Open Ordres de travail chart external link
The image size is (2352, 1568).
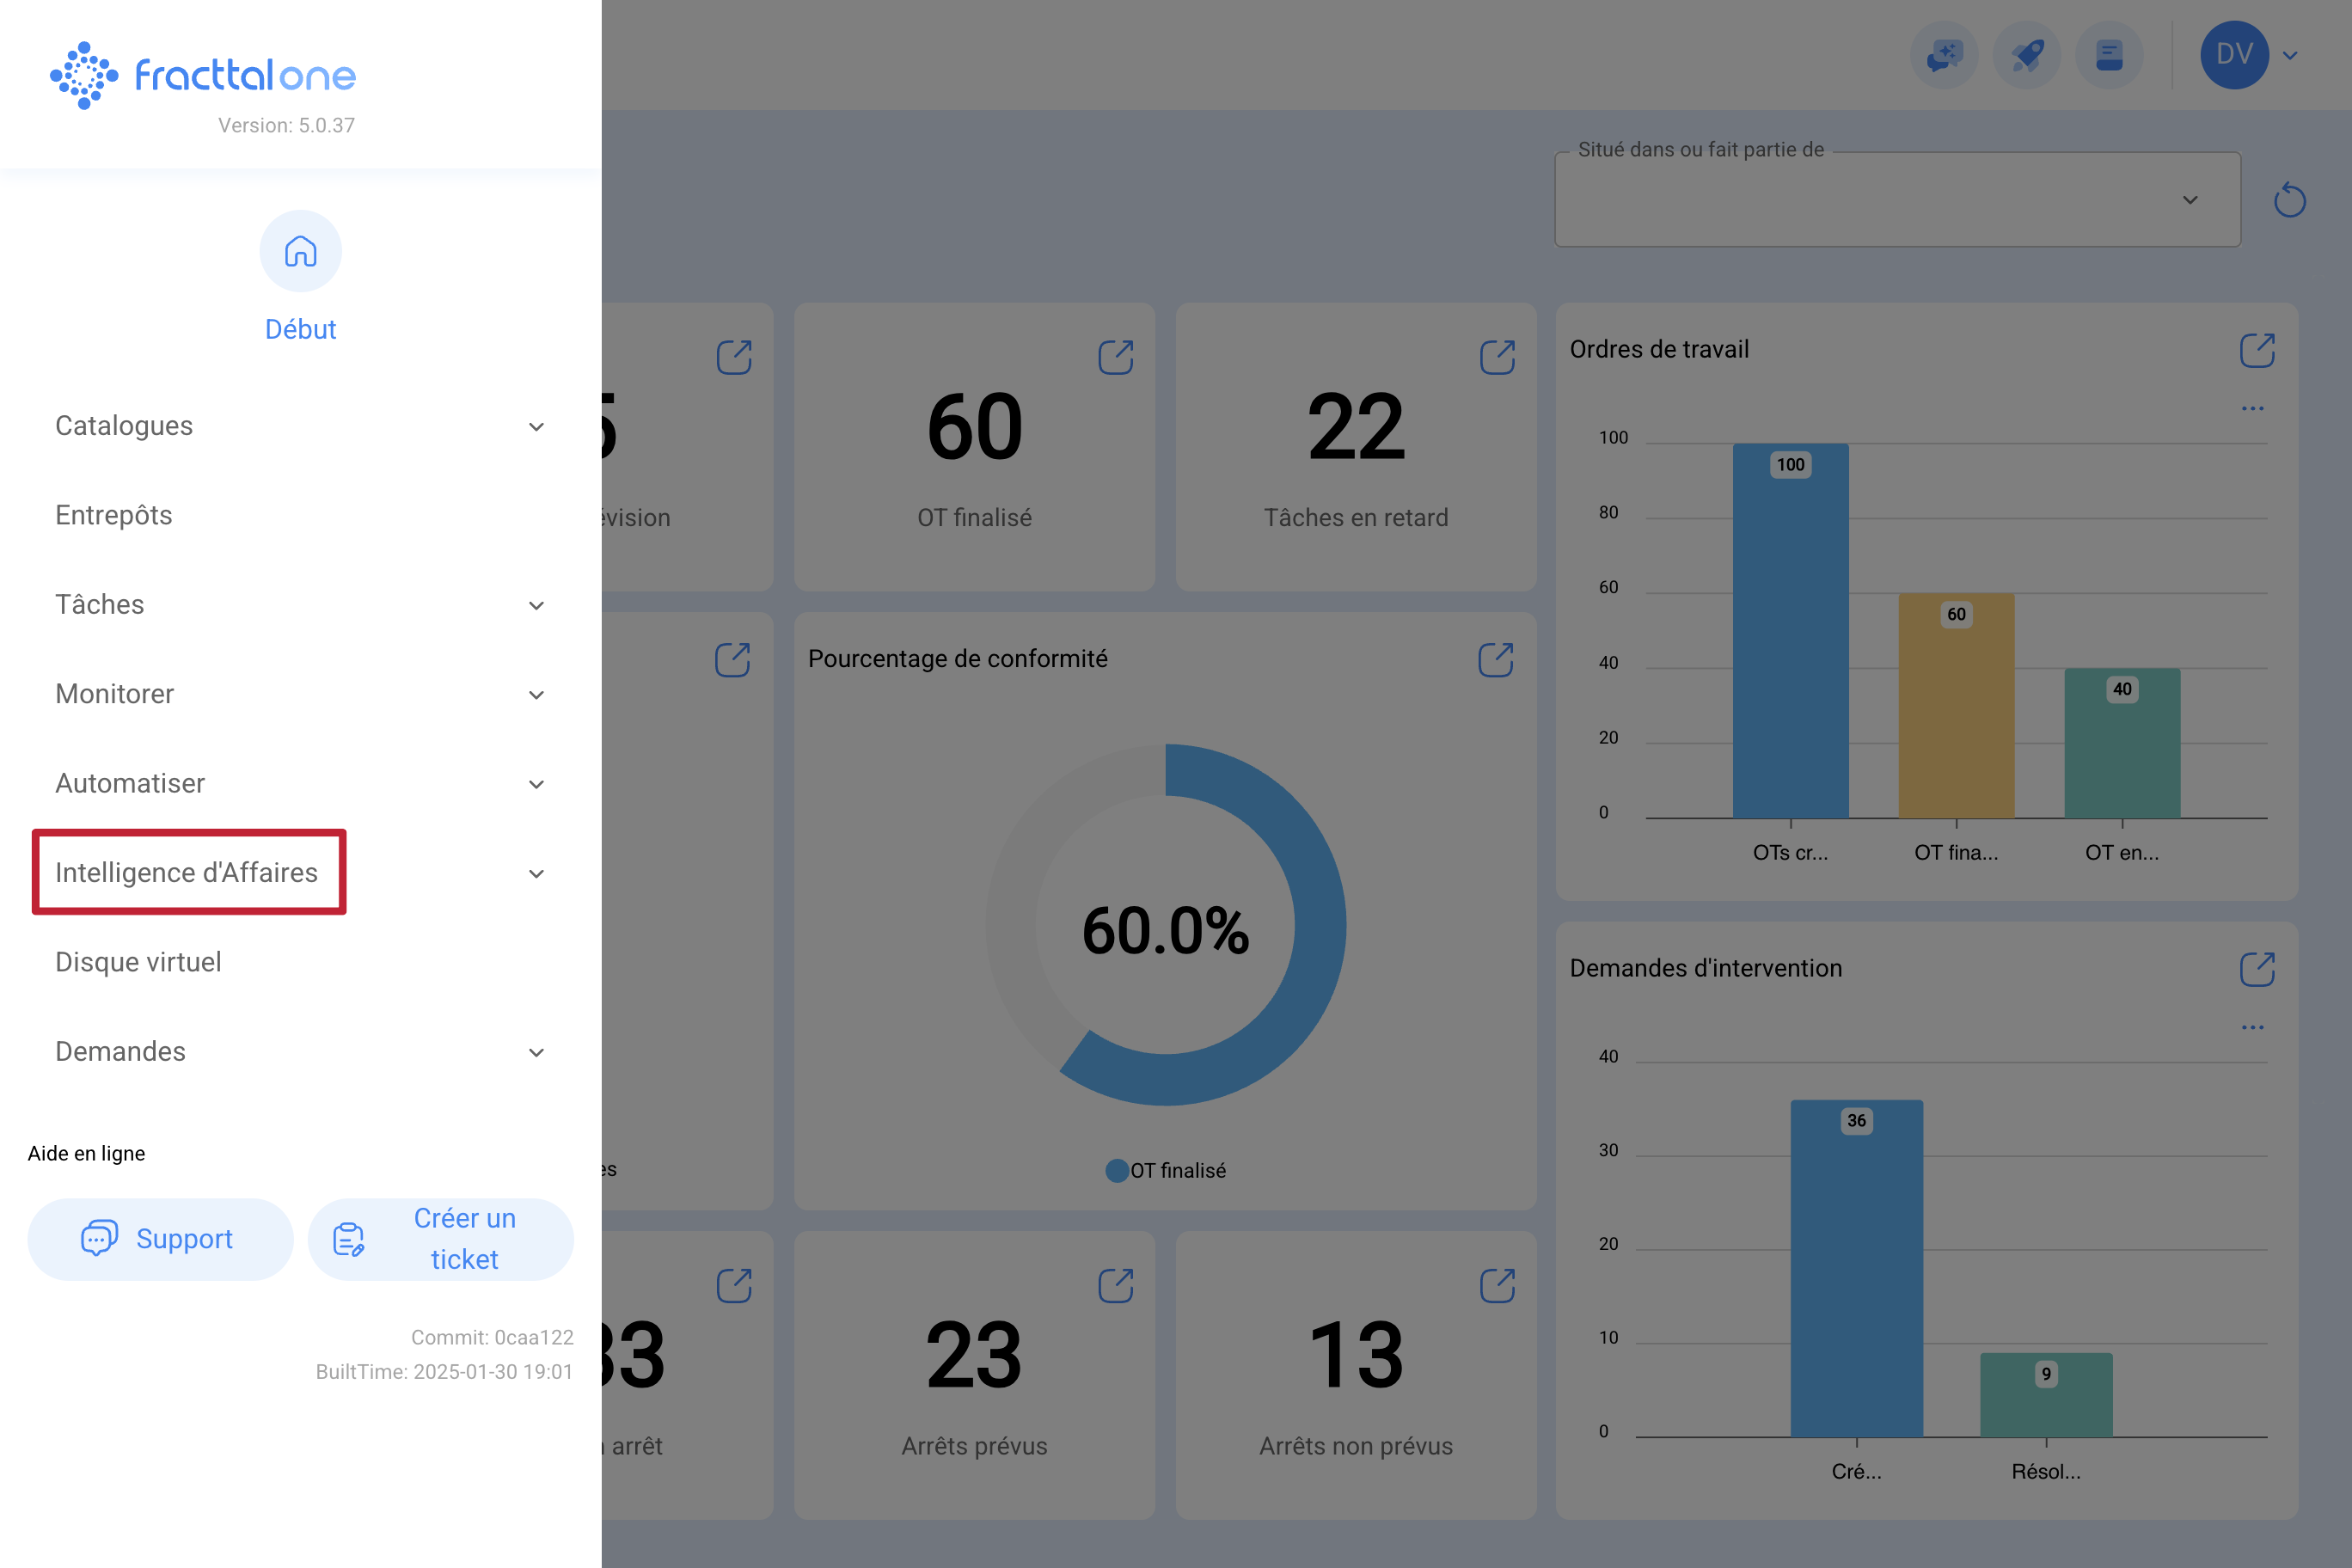coord(2257,350)
